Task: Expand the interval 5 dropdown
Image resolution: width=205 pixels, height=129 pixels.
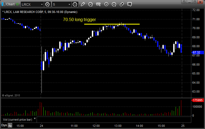Action: click(x=69, y=4)
